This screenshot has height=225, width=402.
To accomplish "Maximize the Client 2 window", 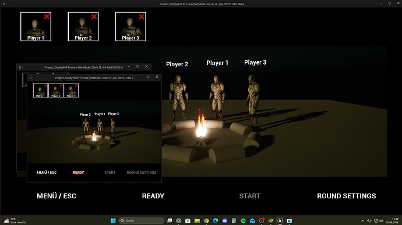I will pos(148,77).
